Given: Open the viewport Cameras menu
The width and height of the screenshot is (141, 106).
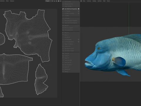Looking at the screenshot, I should [89, 1].
